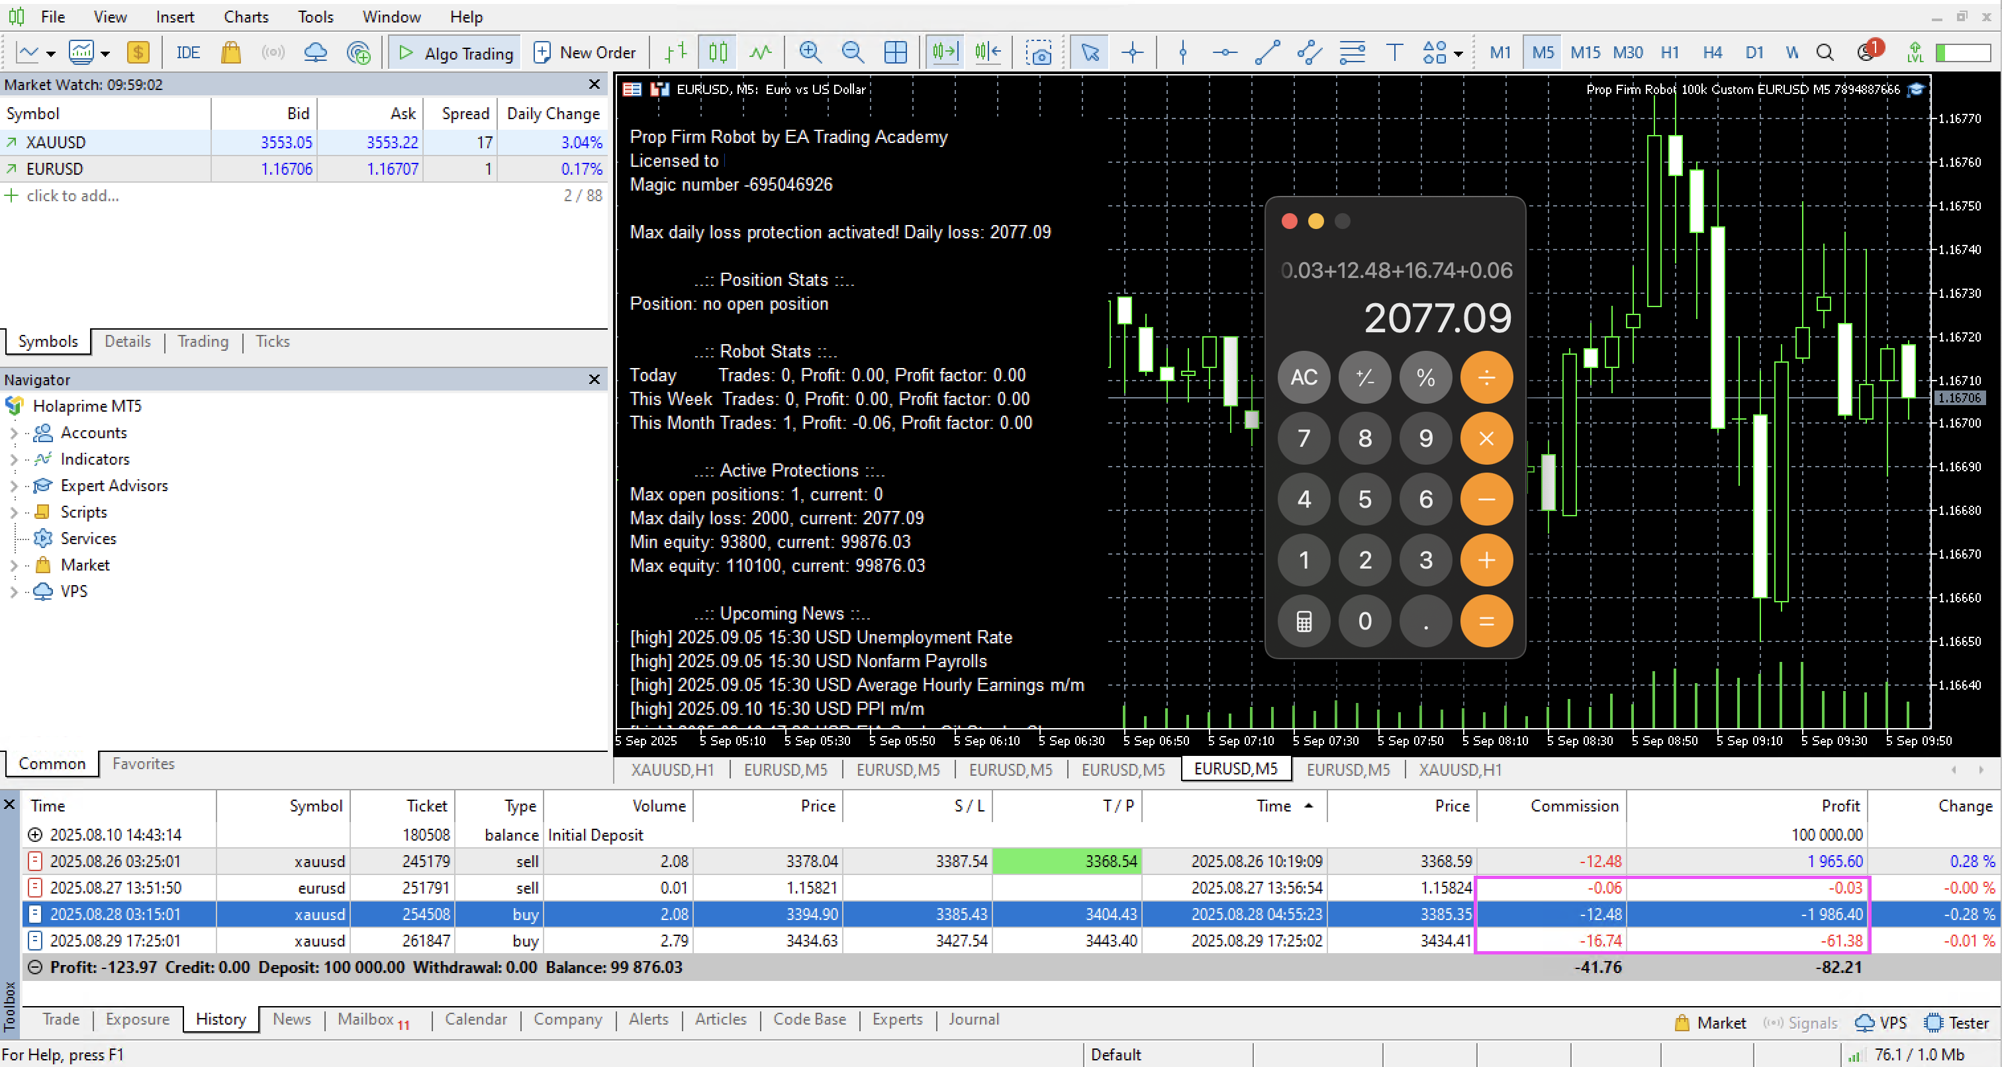
Task: Switch timeframe to H4
Action: [1712, 53]
